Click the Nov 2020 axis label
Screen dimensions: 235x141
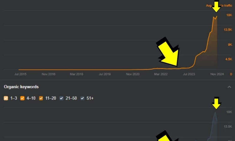point(133,74)
